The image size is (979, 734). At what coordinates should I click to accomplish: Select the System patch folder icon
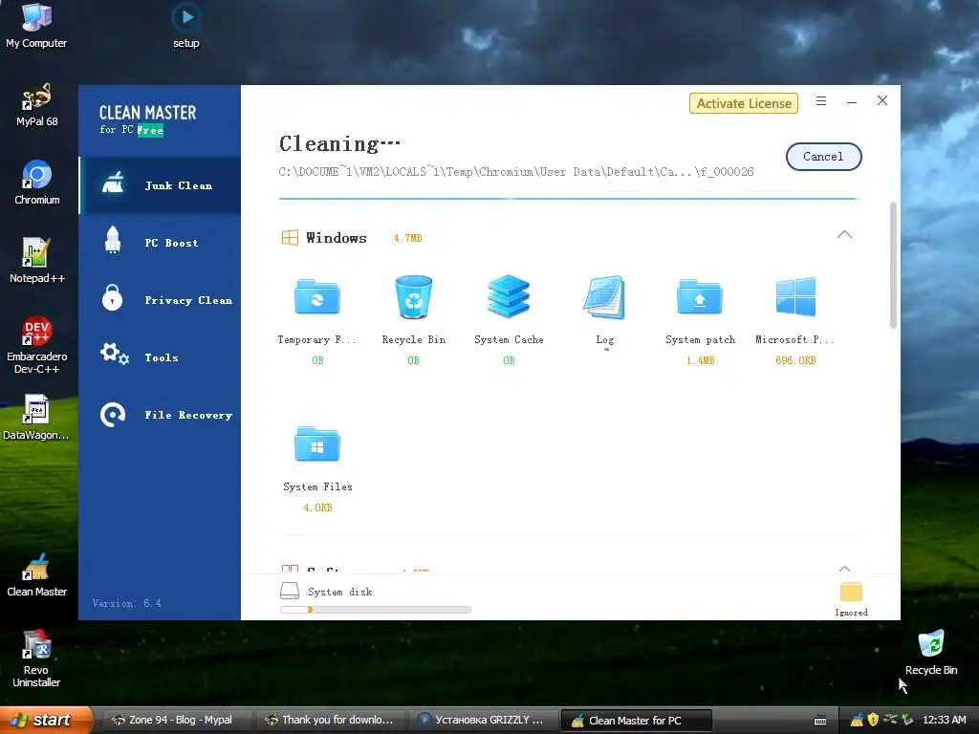point(700,296)
